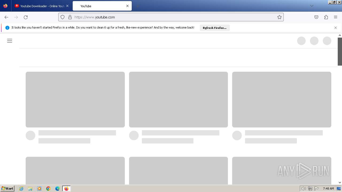The image size is (342, 192).
Task: Dismiss the refresh Firefox notification bar
Action: tap(336, 28)
